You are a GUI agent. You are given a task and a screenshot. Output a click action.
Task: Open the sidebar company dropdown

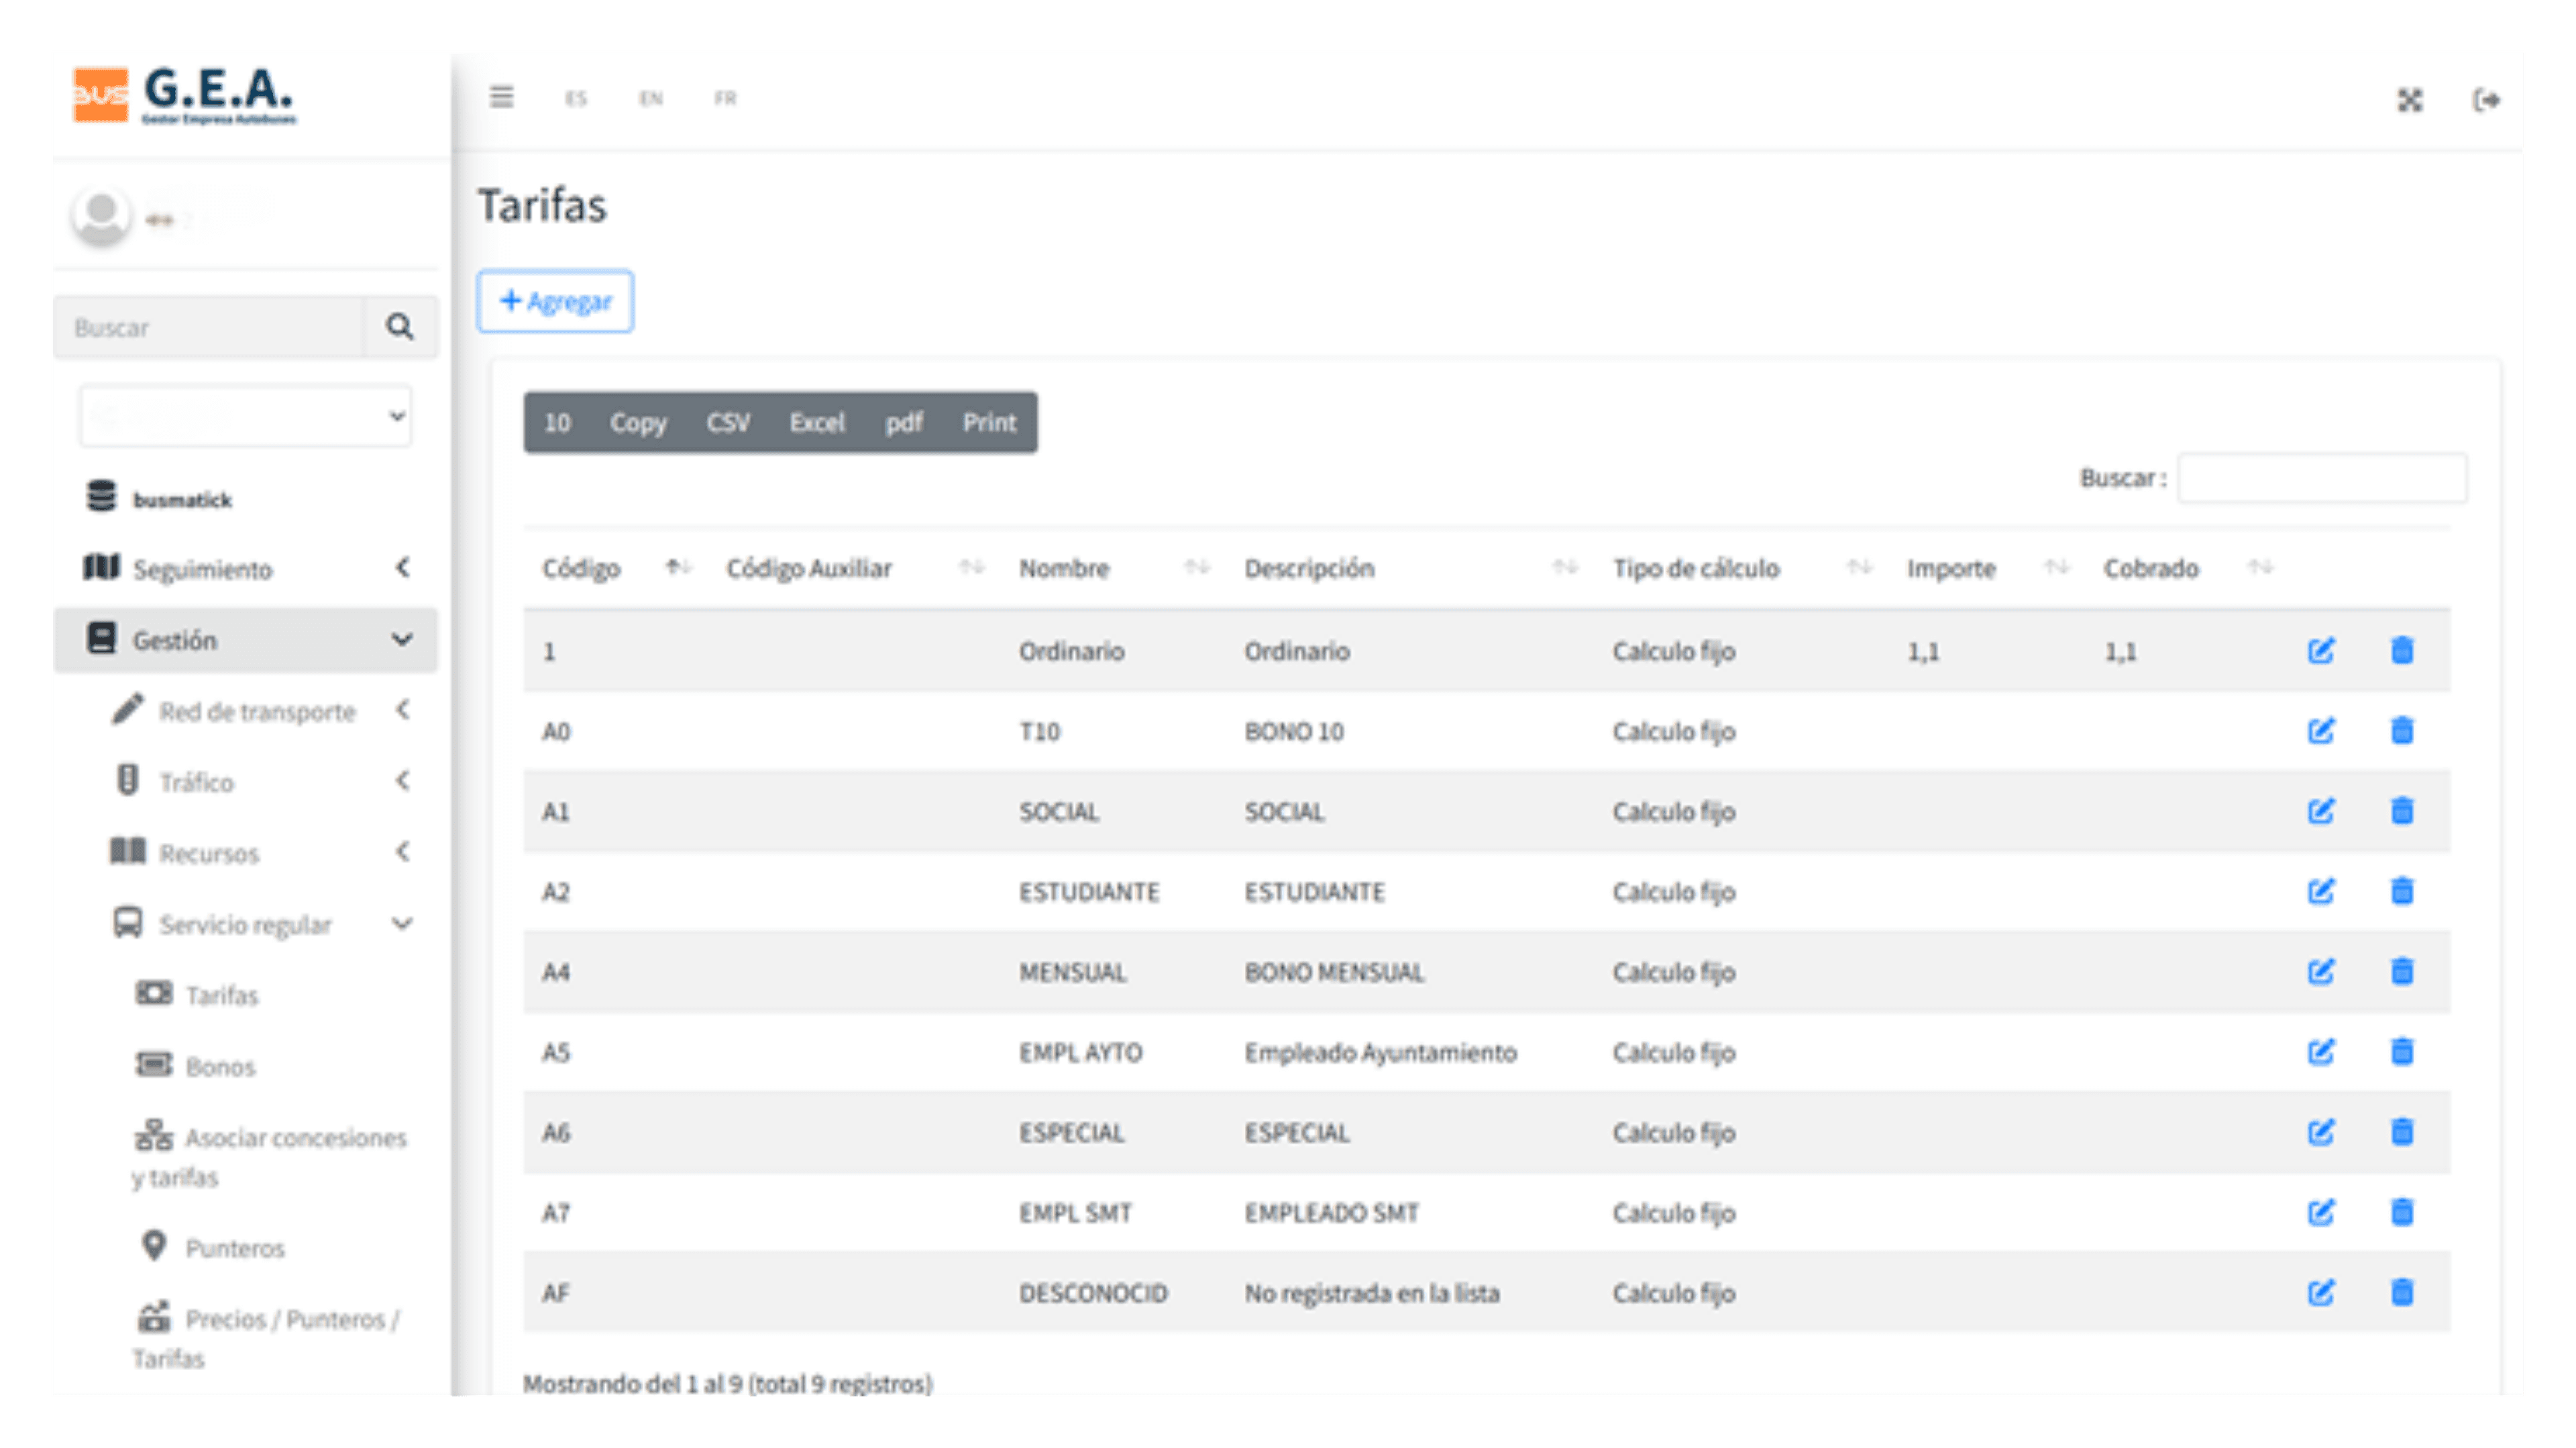(246, 416)
